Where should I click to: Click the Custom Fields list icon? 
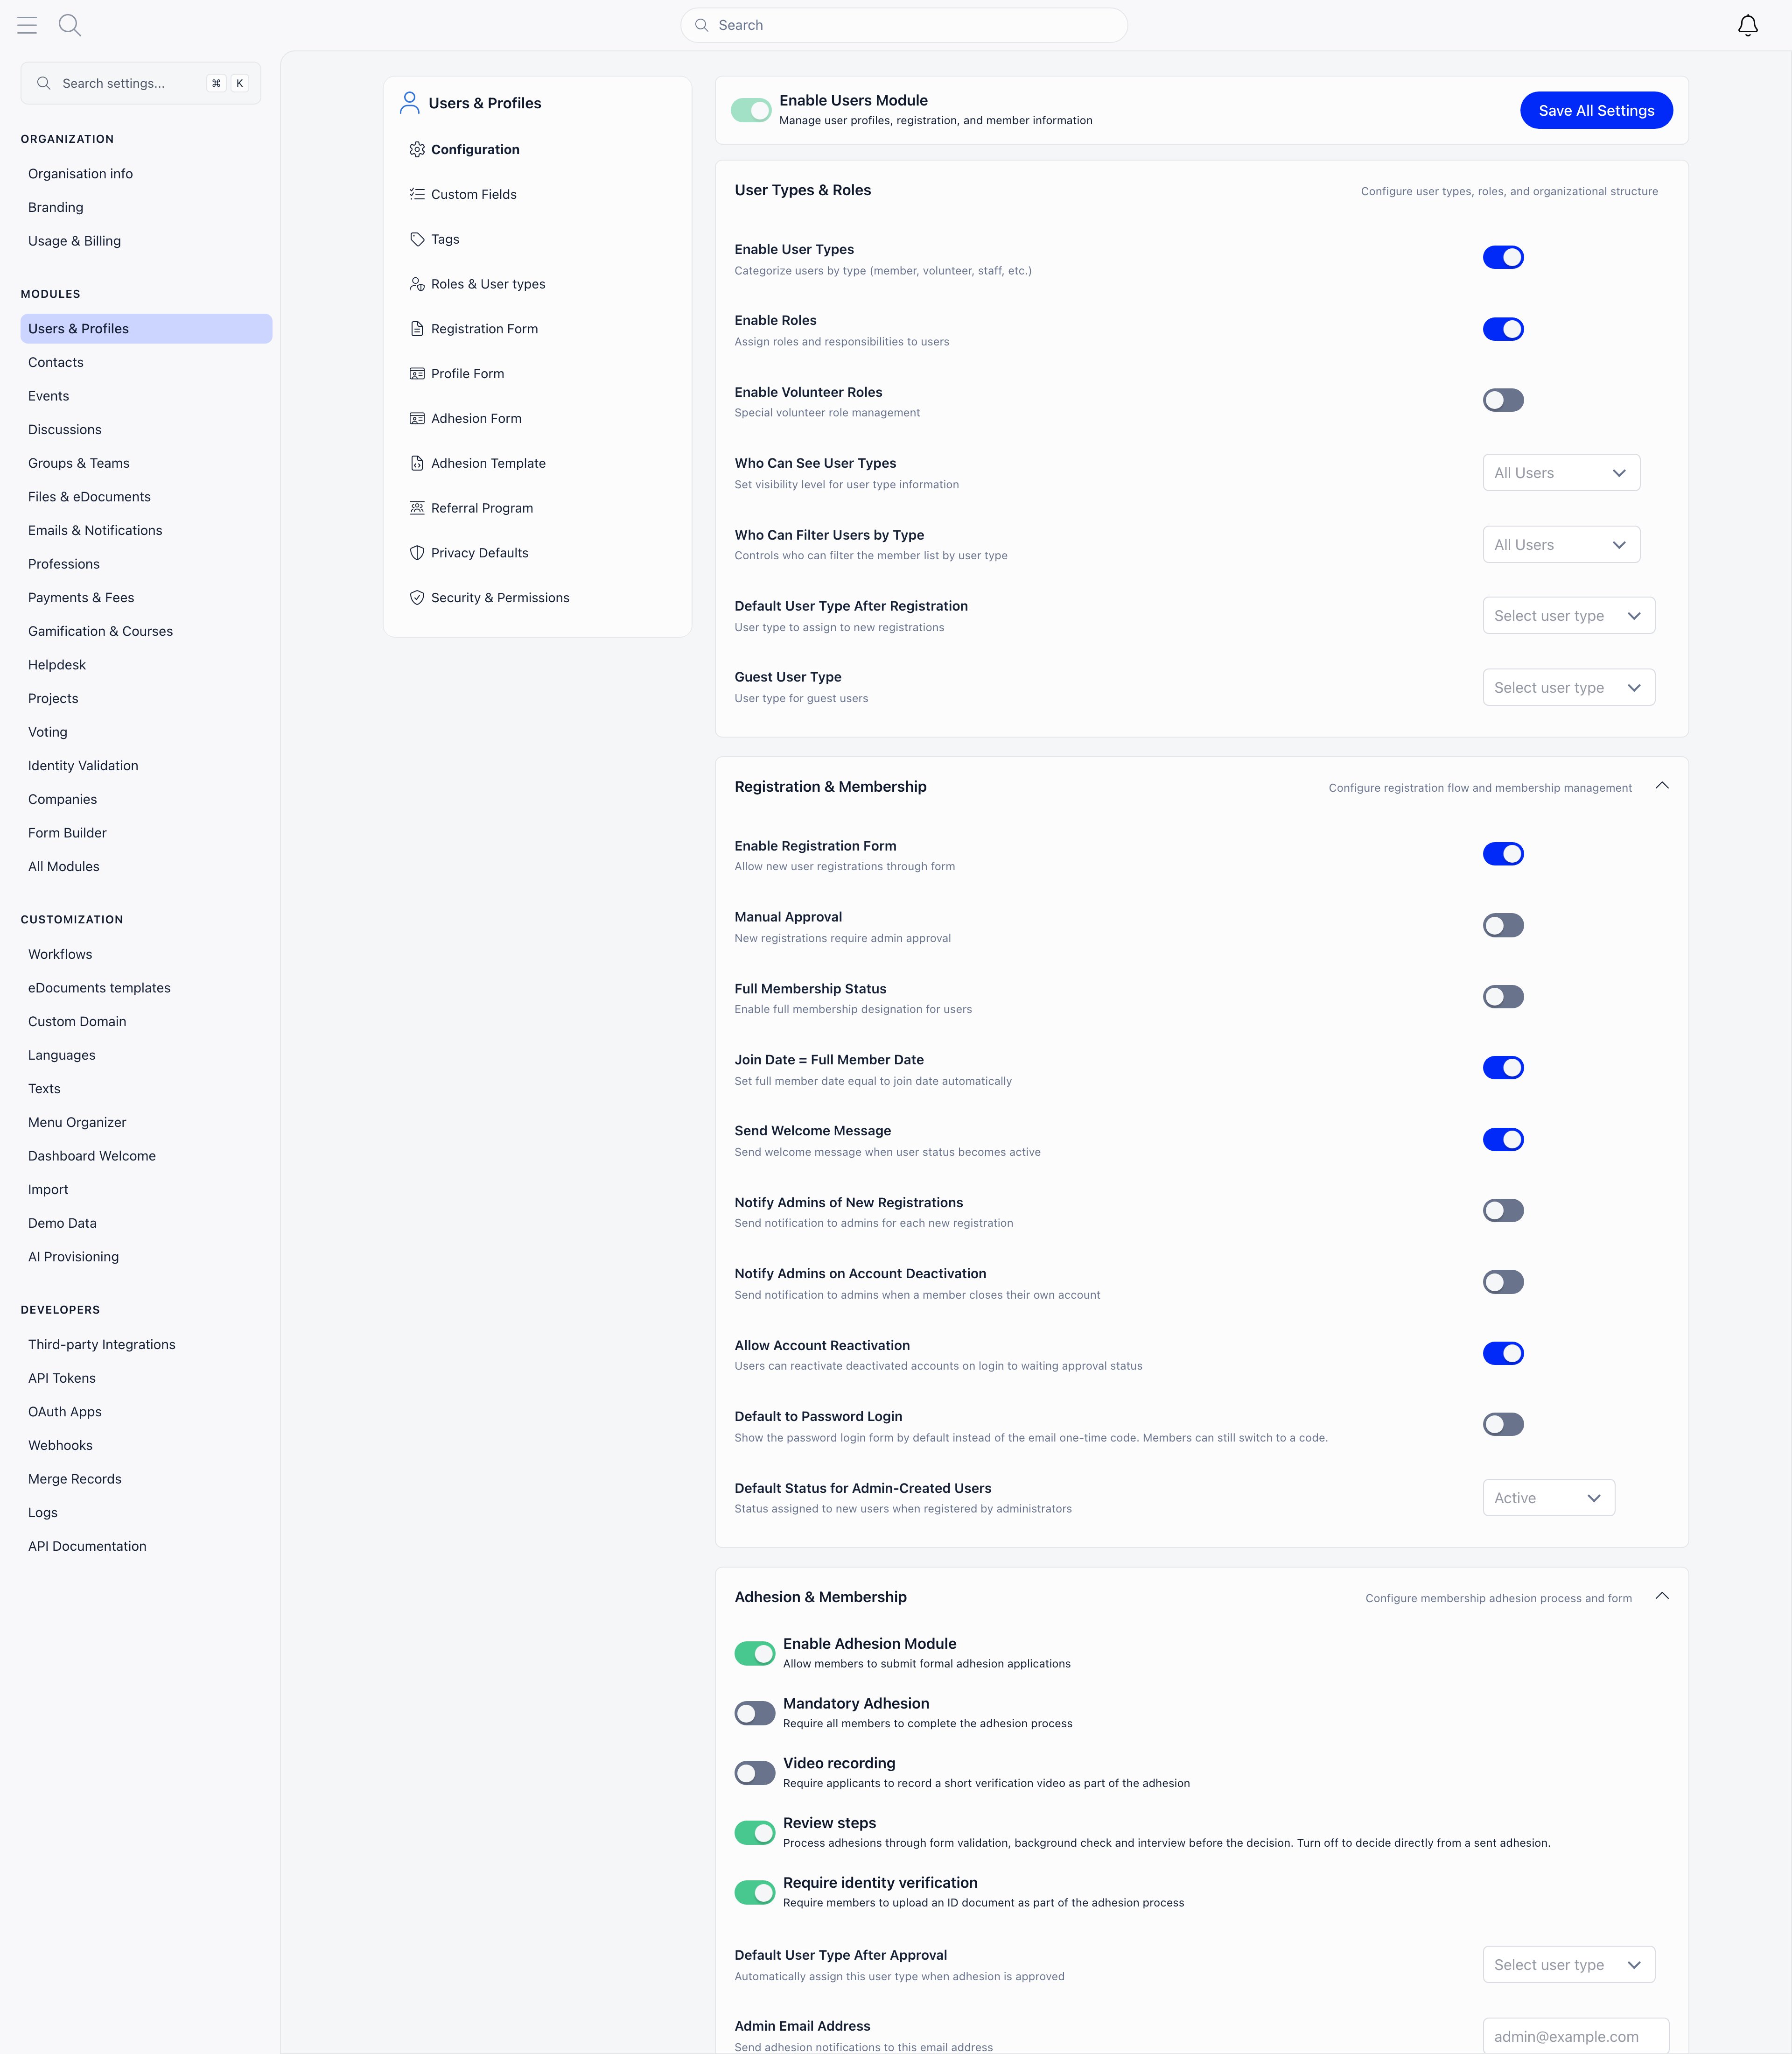click(x=417, y=194)
